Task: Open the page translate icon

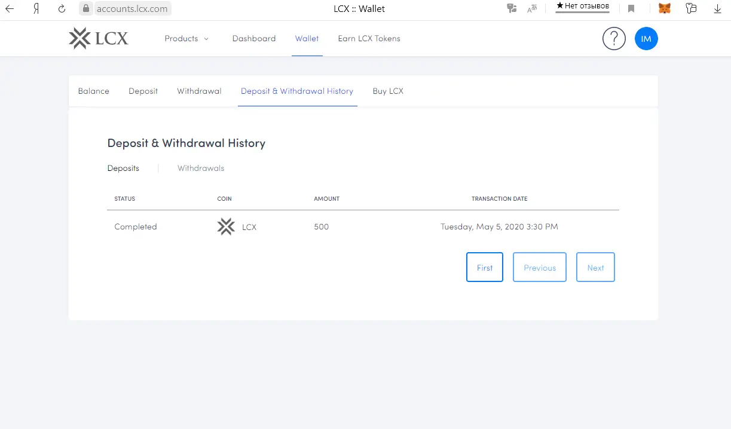Action: (x=511, y=8)
